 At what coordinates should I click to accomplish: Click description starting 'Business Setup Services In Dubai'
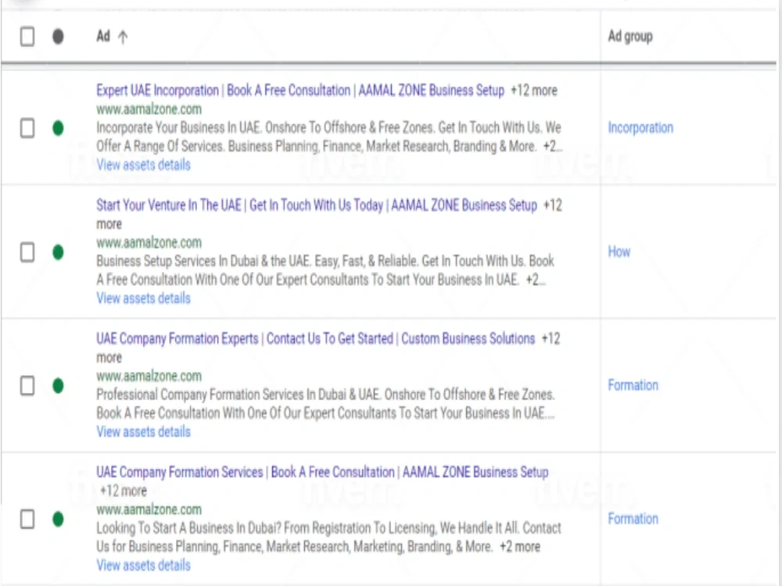[x=325, y=270]
